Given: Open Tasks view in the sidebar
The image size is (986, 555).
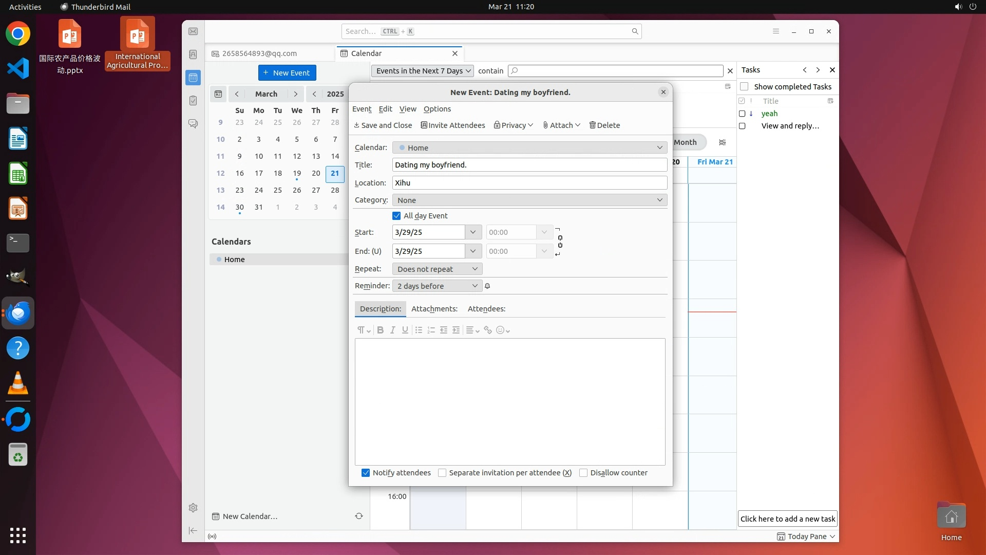Looking at the screenshot, I should coord(193,101).
